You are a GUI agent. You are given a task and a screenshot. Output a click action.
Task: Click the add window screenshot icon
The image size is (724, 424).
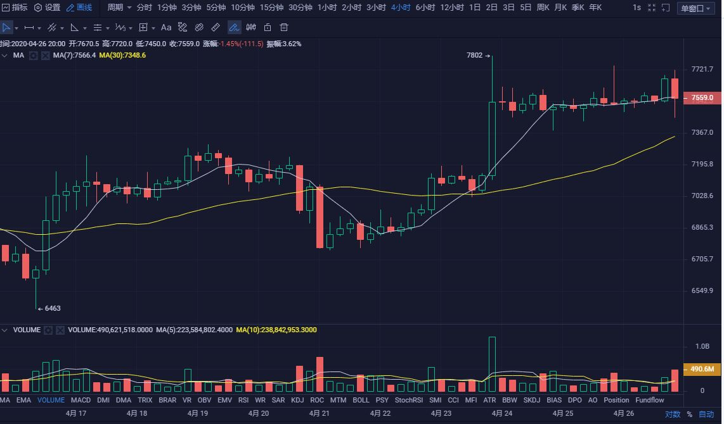[x=665, y=8]
